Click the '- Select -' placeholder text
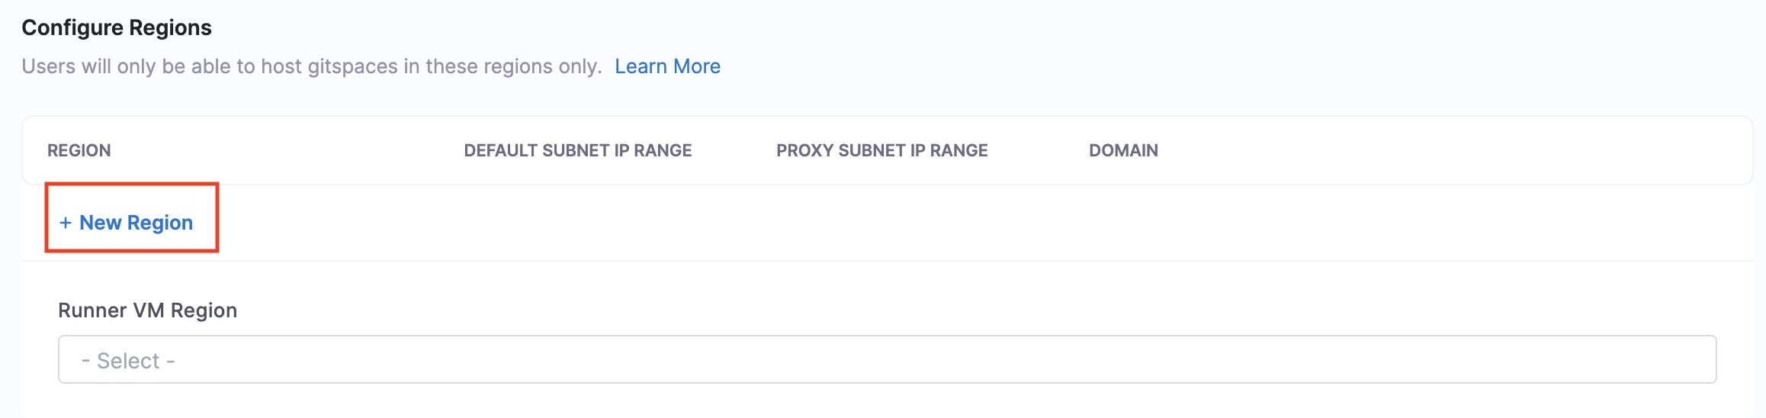This screenshot has width=1766, height=418. coord(128,361)
